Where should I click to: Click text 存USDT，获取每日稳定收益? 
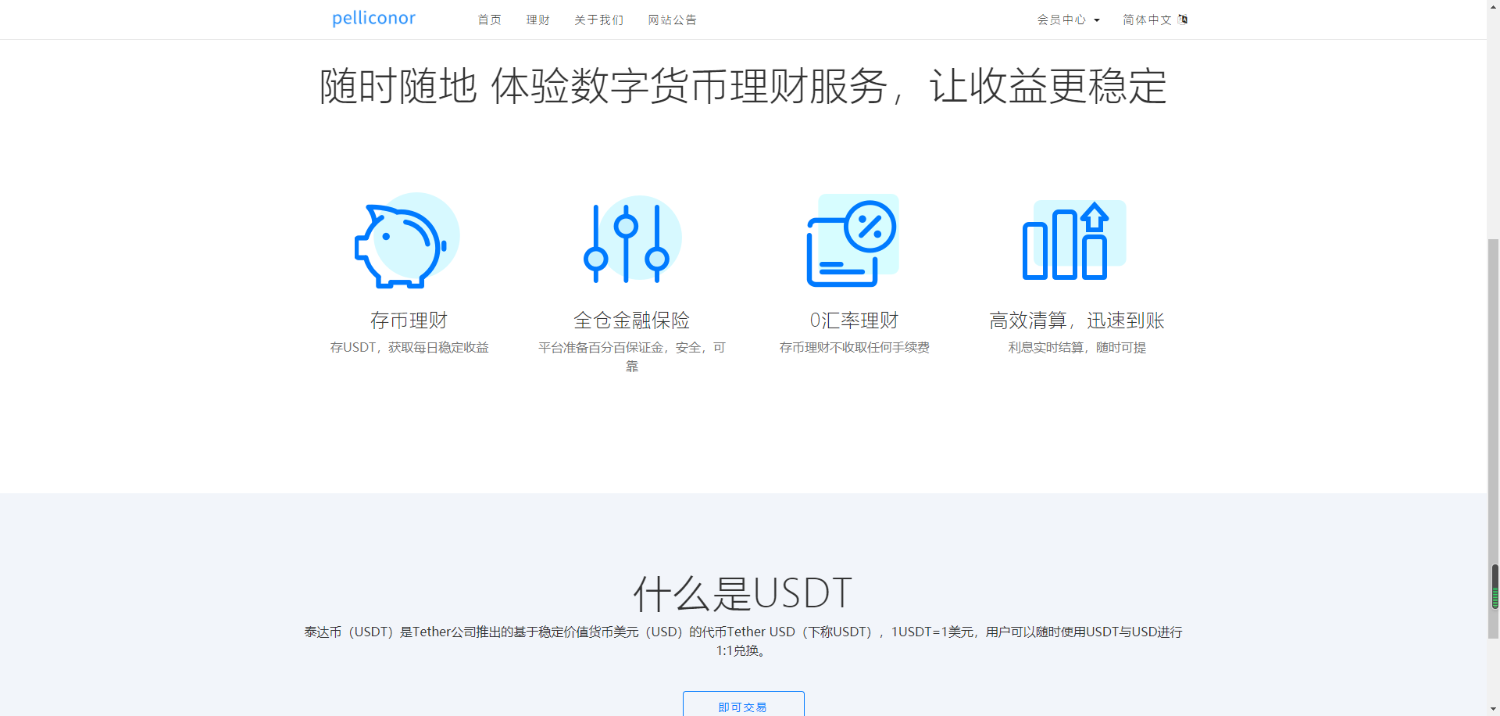tap(409, 347)
